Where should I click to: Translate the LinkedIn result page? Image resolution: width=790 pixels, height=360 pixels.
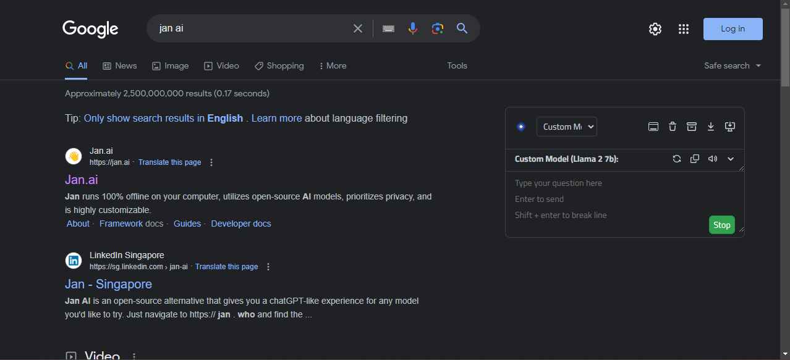tap(227, 267)
